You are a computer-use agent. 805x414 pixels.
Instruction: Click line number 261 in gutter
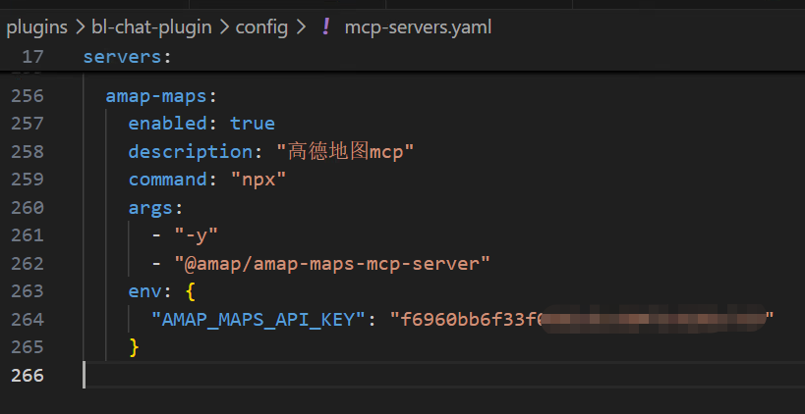coord(28,235)
